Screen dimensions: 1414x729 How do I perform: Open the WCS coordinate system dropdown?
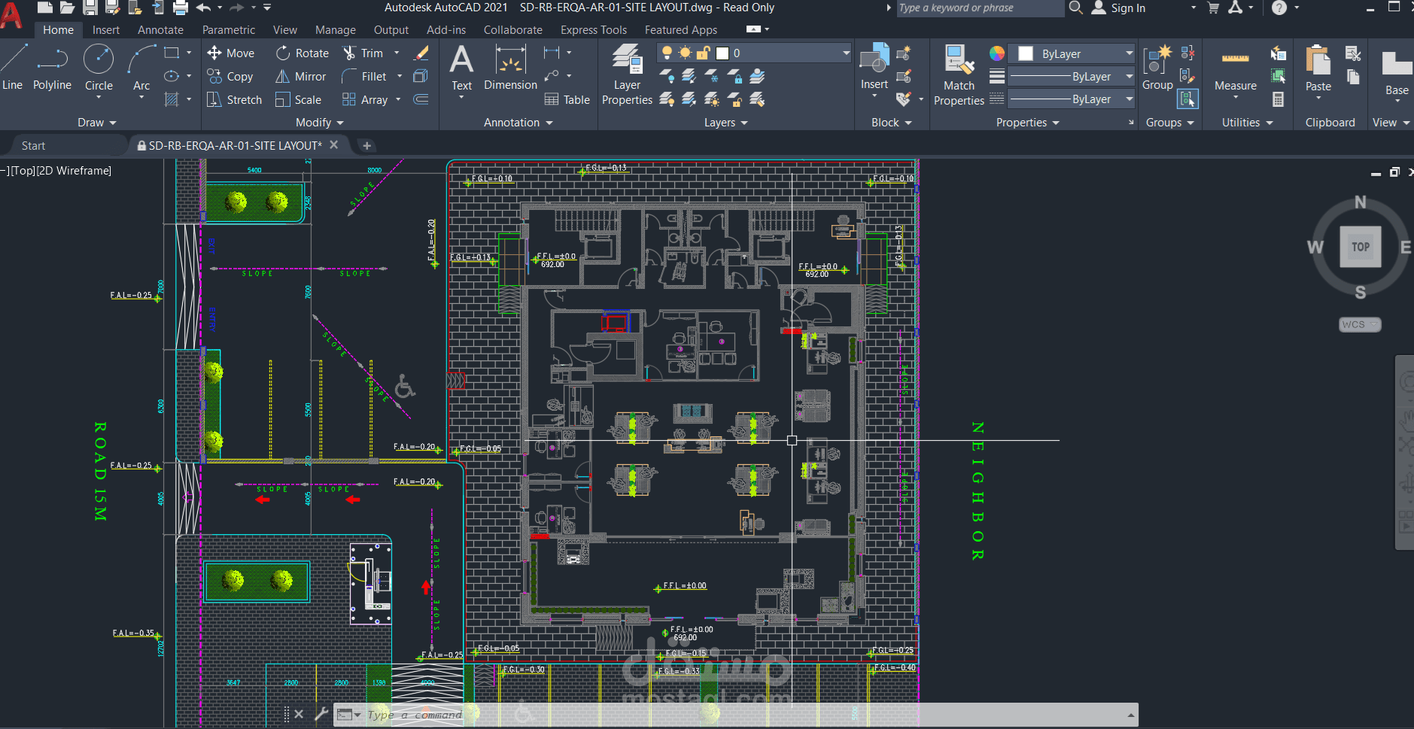(x=1360, y=324)
